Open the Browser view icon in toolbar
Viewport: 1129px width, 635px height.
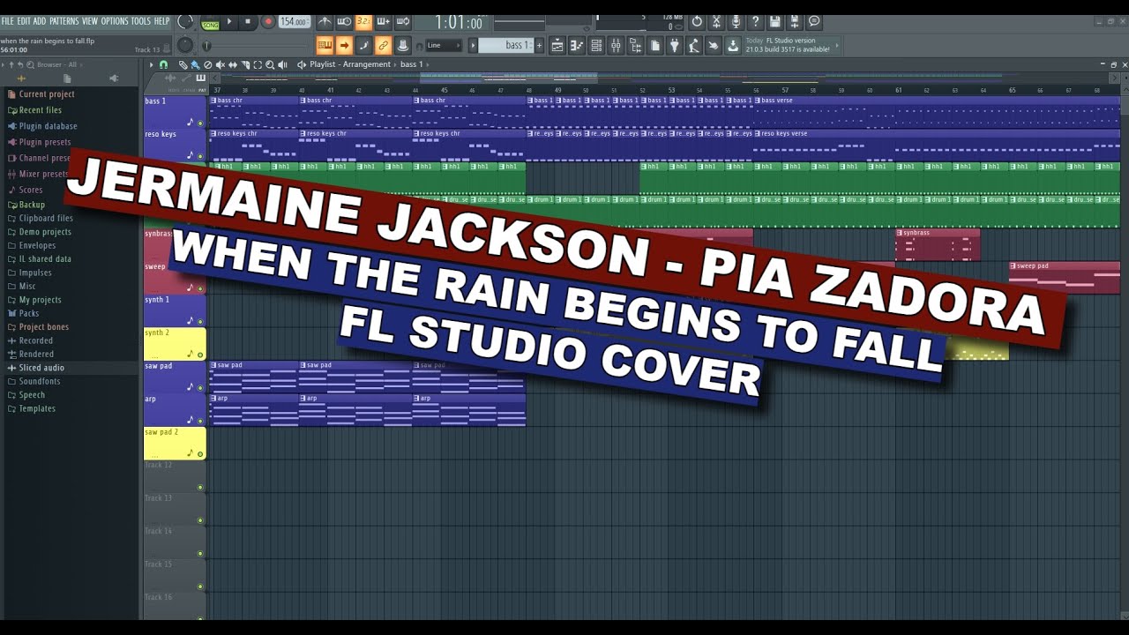(x=635, y=46)
